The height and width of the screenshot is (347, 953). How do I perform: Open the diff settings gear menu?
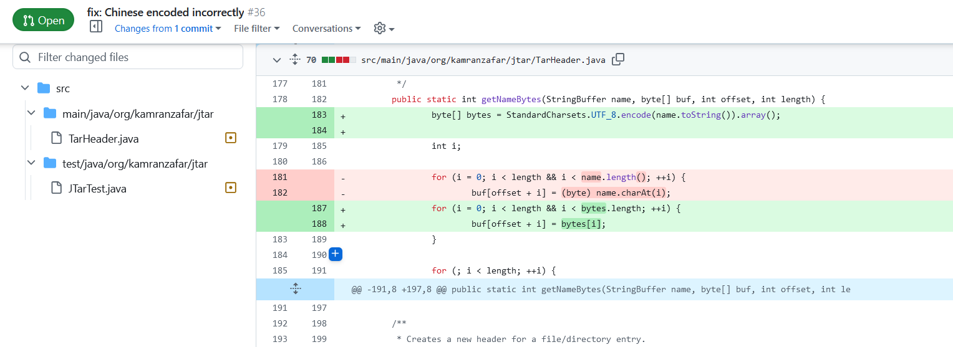(384, 29)
